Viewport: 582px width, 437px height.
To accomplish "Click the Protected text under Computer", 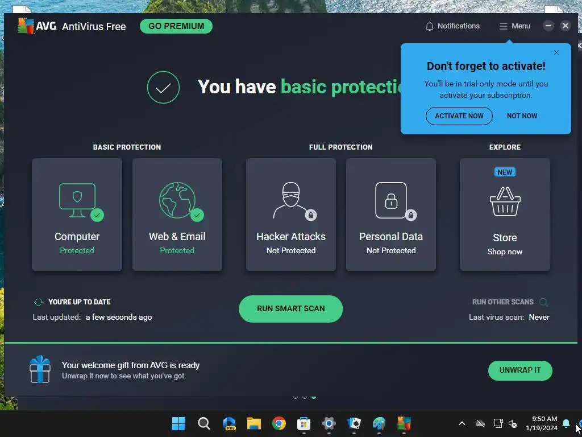I will pos(77,251).
